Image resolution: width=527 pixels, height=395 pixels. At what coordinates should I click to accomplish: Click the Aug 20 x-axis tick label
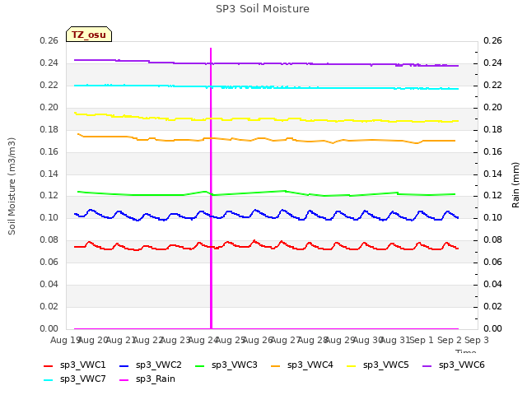click(x=93, y=340)
